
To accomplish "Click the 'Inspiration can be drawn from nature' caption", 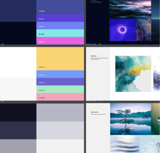I will pos(98,114).
